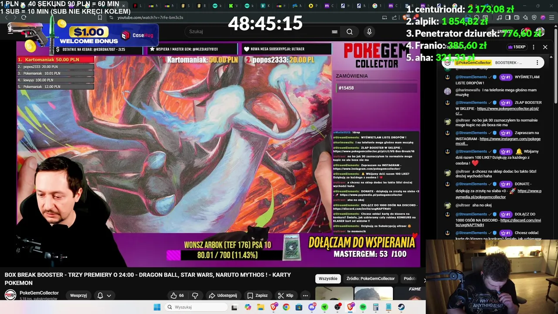The height and width of the screenshot is (314, 558).
Task: Launch Copilot from the taskbar
Action: pos(248,307)
